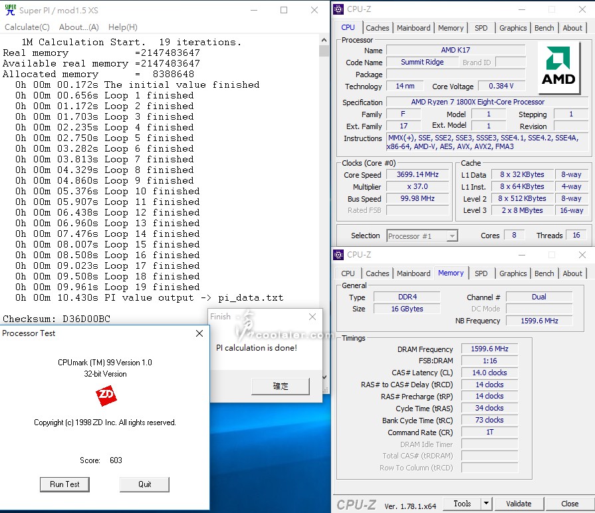Click the Super PI scrollbar up arrow
Image resolution: width=595 pixels, height=513 pixels.
324,40
